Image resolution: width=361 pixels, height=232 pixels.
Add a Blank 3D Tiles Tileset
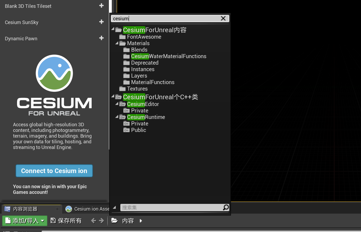click(x=101, y=6)
